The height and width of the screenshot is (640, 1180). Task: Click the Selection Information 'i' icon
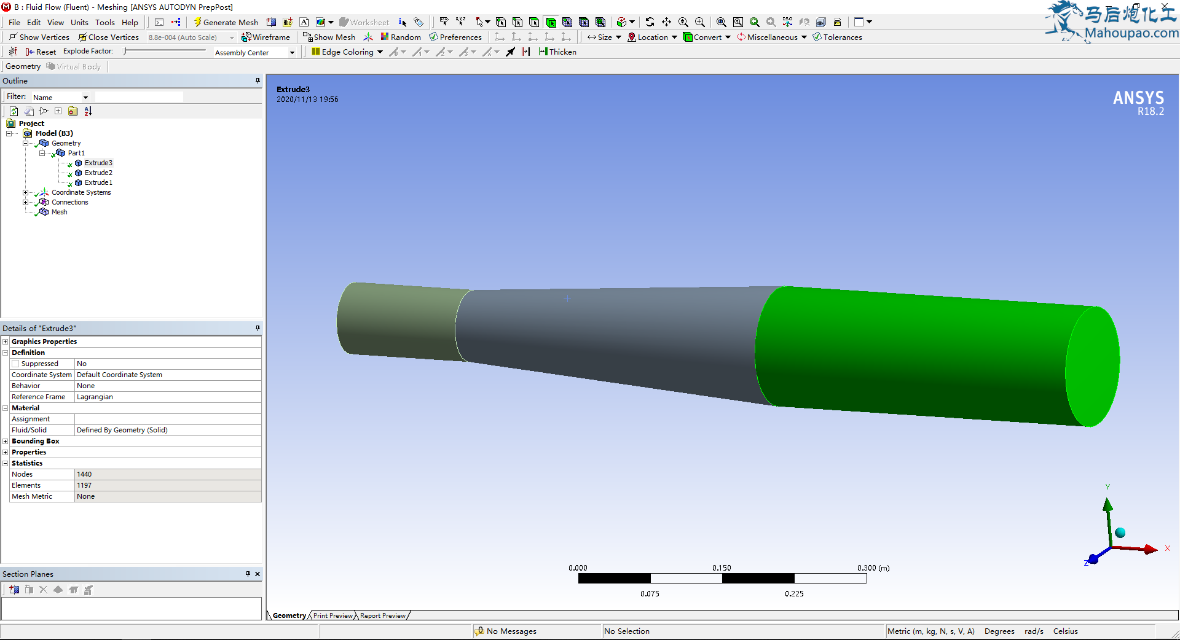coord(402,22)
